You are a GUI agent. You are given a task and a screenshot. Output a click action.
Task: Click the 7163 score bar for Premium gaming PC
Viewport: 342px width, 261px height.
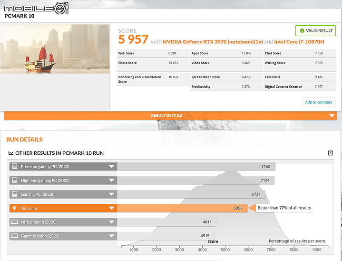click(196, 166)
